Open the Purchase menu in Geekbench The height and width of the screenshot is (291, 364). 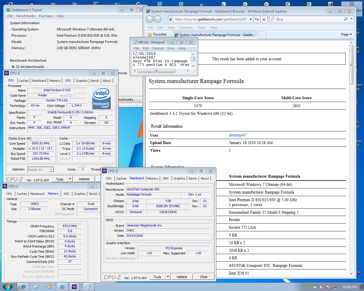pos(46,16)
